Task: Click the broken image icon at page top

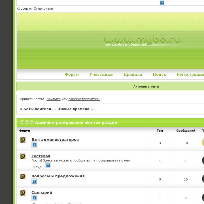Action: click(x=162, y=3)
